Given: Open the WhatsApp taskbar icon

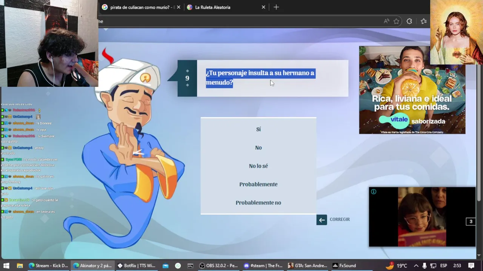Looking at the screenshot, I should 178,265.
